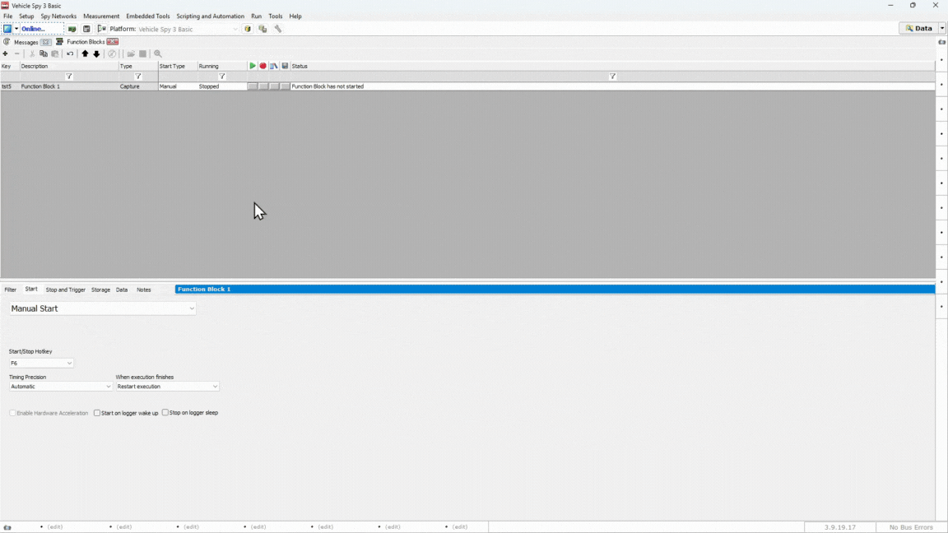The height and width of the screenshot is (533, 948).
Task: Check Stop on logger sleep
Action: coord(165,413)
